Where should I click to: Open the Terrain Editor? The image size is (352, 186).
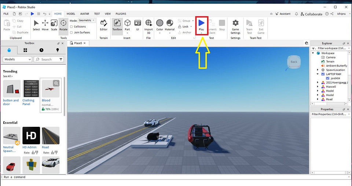click(x=104, y=25)
